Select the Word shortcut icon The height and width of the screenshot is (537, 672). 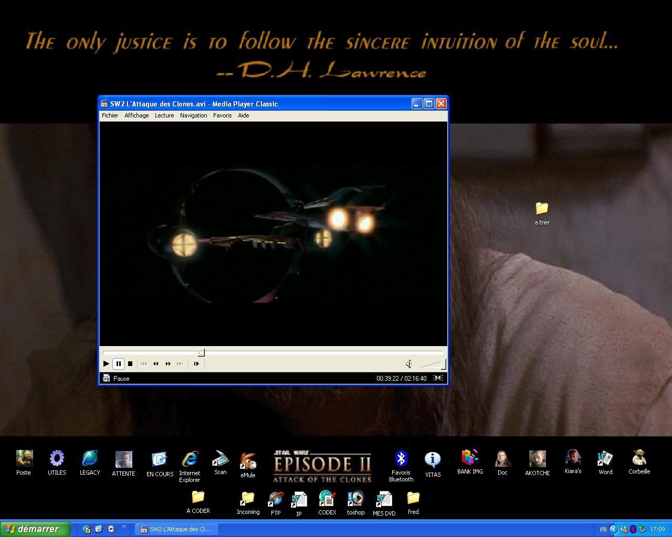605,463
